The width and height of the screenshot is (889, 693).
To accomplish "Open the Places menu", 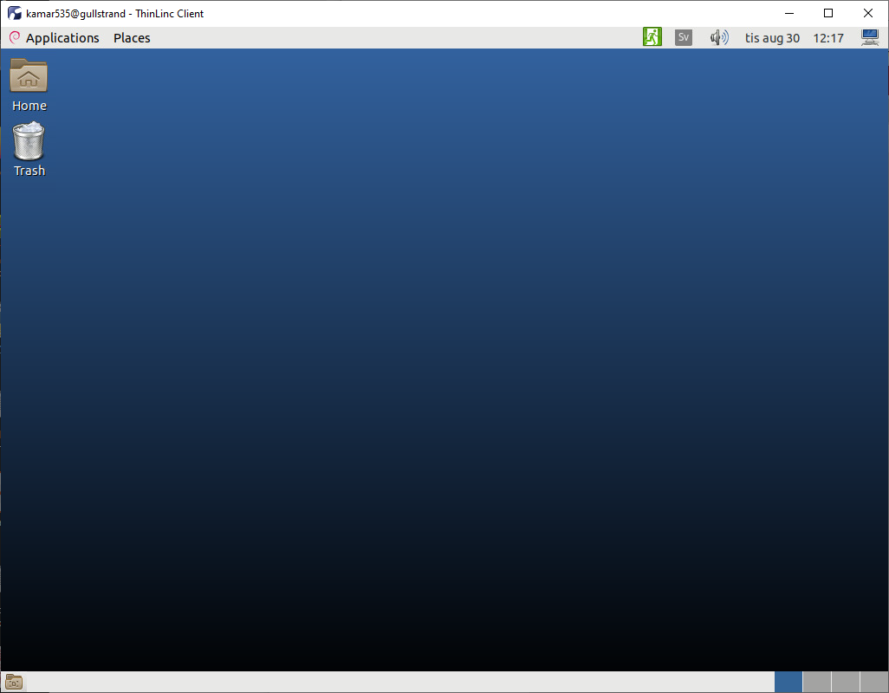I will pos(132,38).
